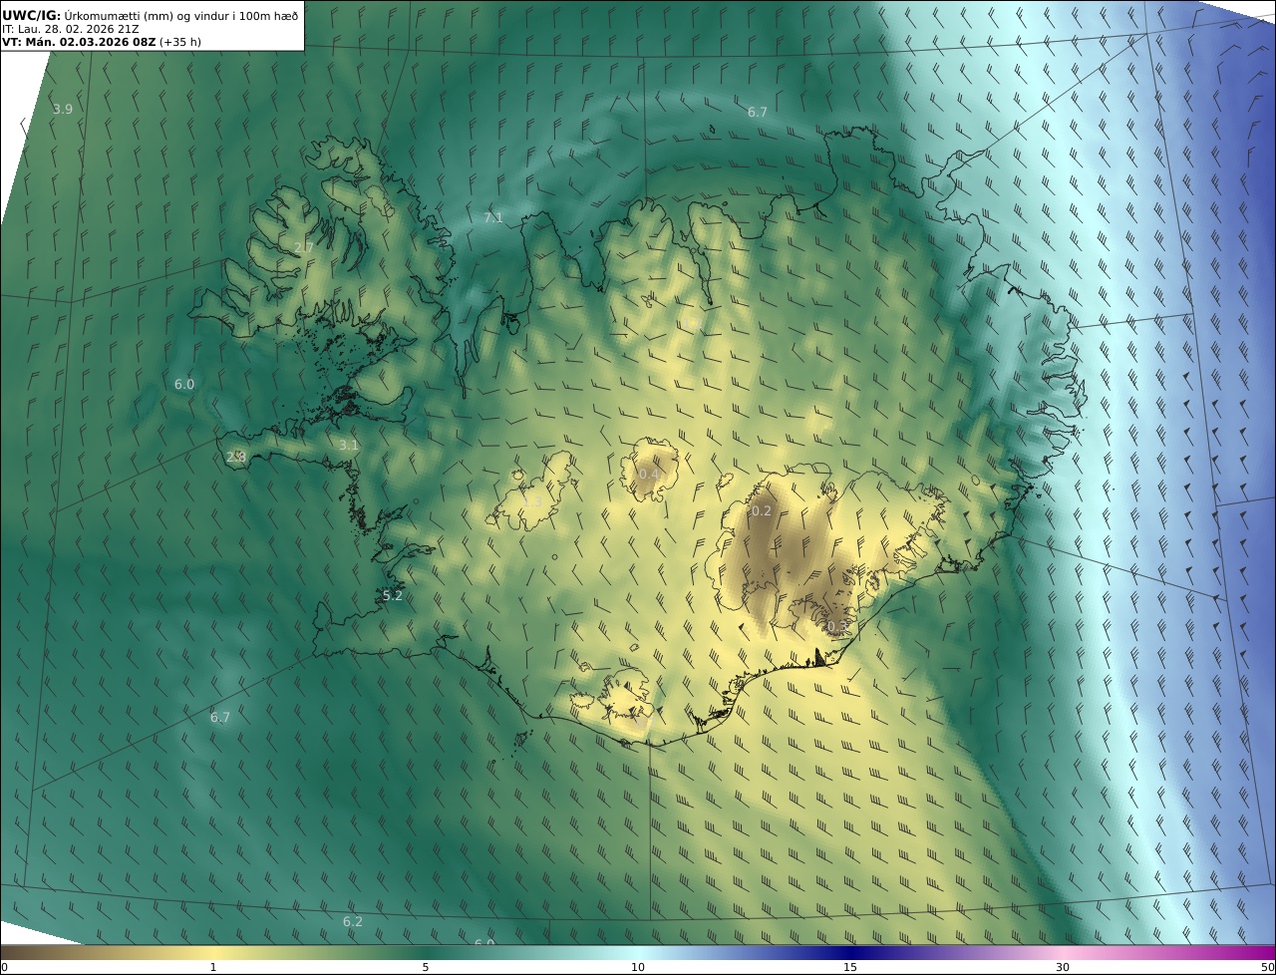Click the "7.1" value label
The width and height of the screenshot is (1276, 975).
click(x=493, y=217)
